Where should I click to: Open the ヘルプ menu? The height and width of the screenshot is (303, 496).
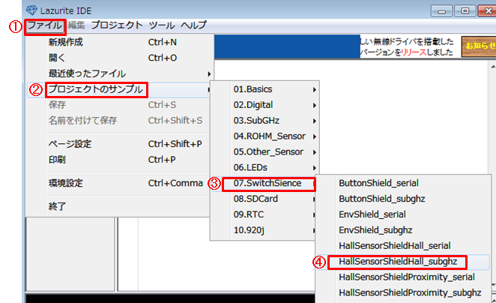click(x=193, y=25)
